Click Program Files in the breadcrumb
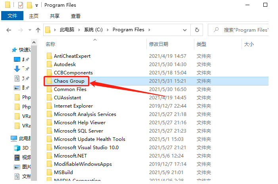This screenshot has width=278, height=184. (x=128, y=30)
